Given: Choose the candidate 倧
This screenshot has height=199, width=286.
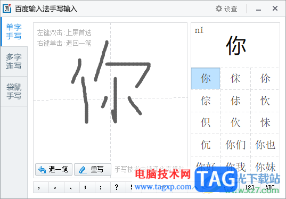Looking at the screenshot, I should 206,101.
